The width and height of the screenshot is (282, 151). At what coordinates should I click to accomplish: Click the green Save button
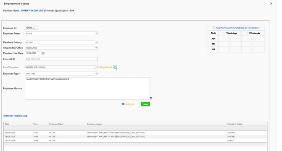pos(146,104)
